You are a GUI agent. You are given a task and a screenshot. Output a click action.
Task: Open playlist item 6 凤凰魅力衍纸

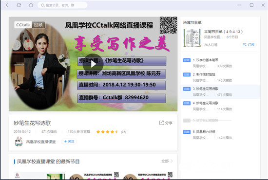[220, 135]
